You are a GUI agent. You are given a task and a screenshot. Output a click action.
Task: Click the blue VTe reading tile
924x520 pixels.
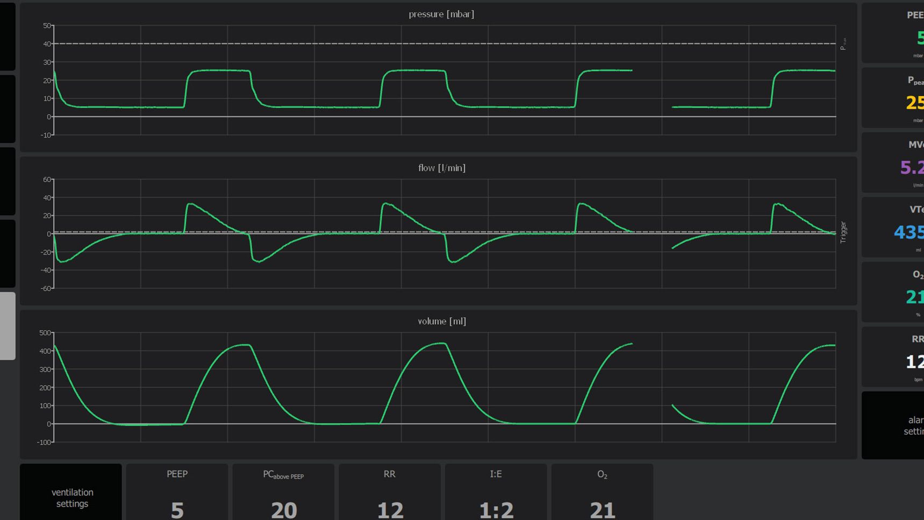pos(892,227)
